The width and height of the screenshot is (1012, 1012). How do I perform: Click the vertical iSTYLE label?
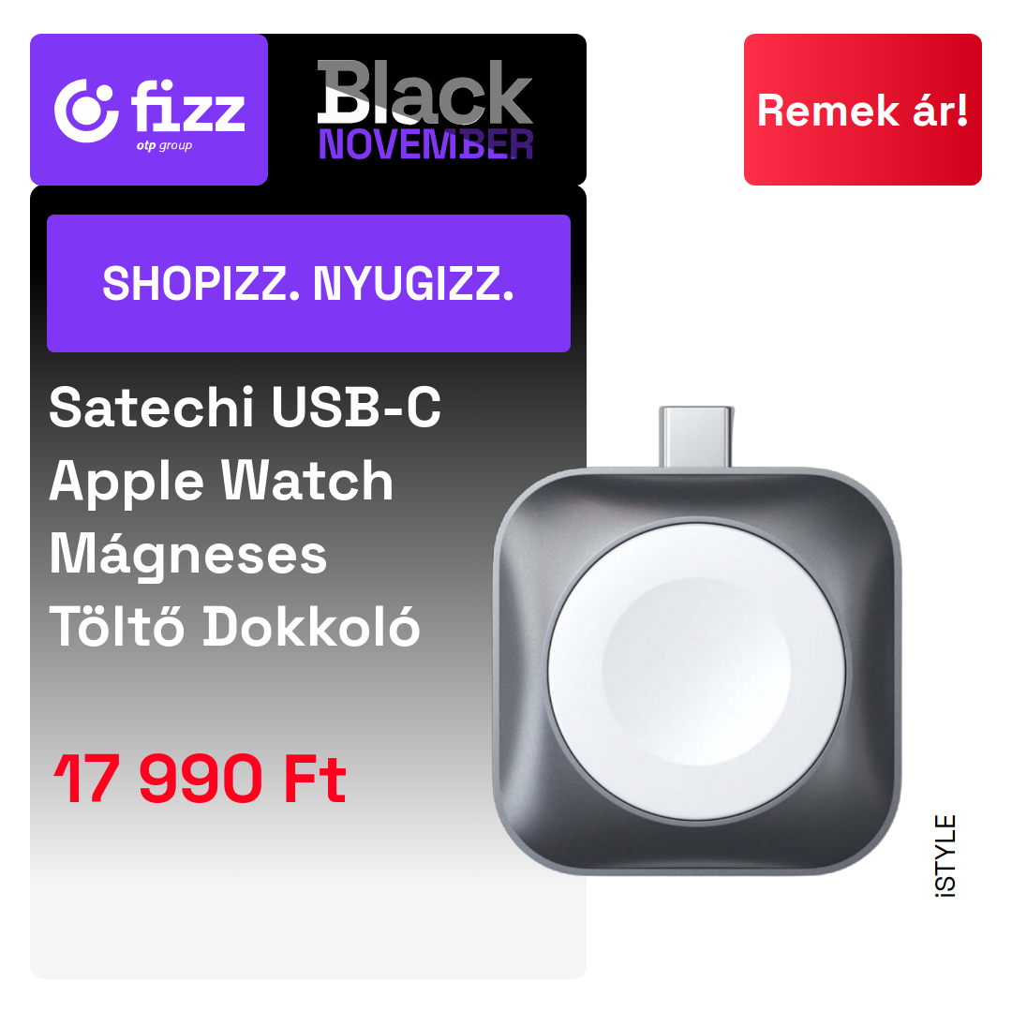[x=945, y=856]
